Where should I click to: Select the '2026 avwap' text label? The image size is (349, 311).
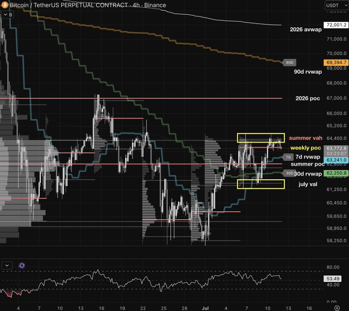click(x=305, y=30)
